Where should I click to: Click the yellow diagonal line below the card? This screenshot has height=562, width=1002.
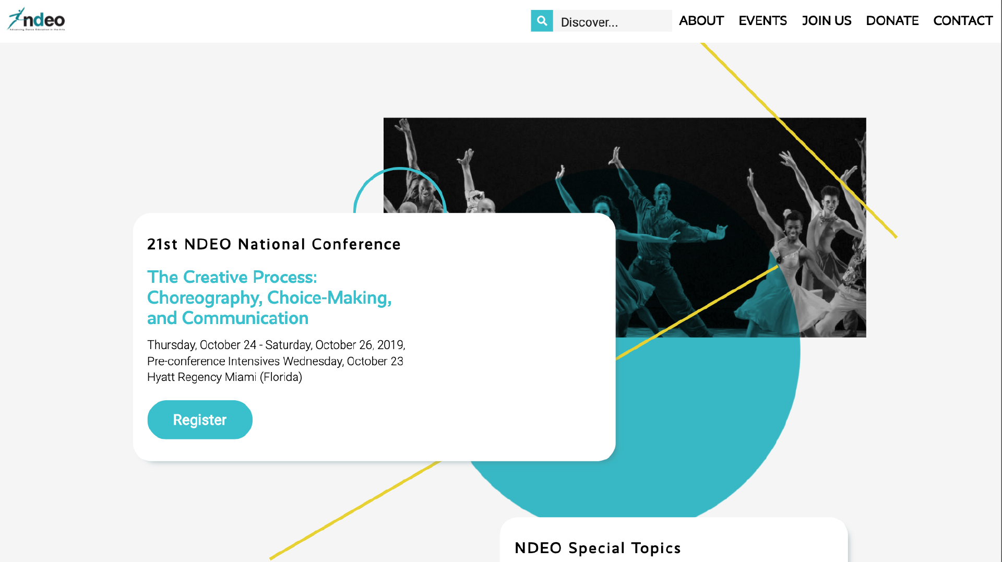(x=355, y=510)
